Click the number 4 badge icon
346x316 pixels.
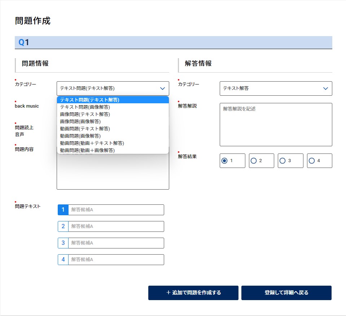click(x=63, y=260)
